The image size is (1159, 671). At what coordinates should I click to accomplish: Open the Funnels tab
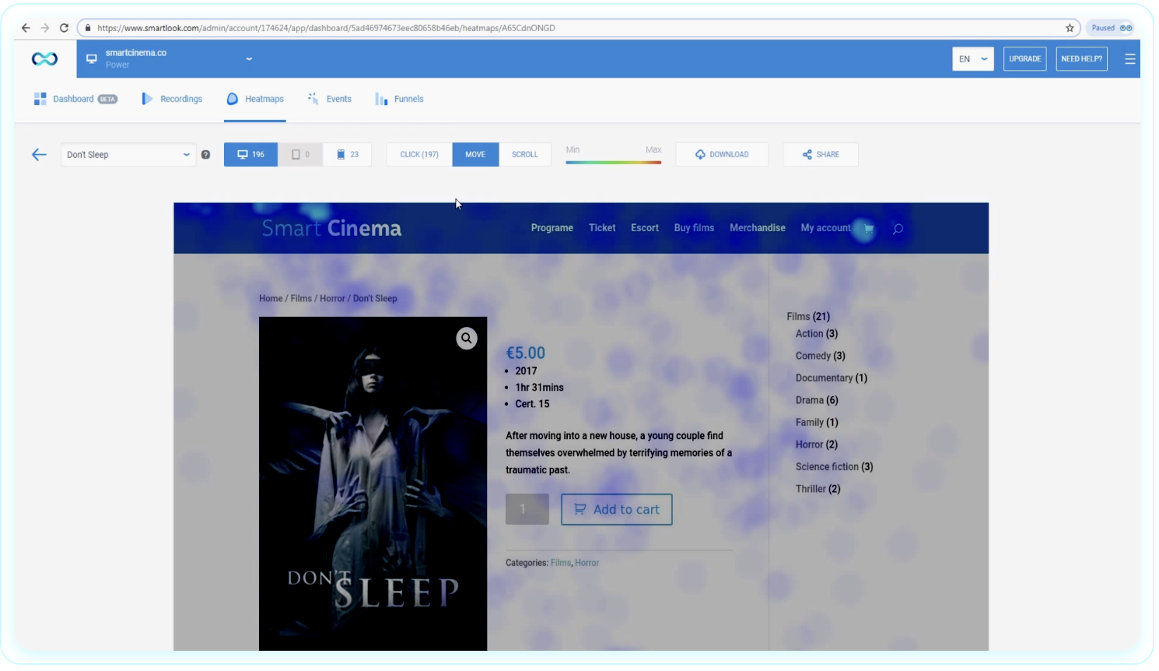[399, 100]
